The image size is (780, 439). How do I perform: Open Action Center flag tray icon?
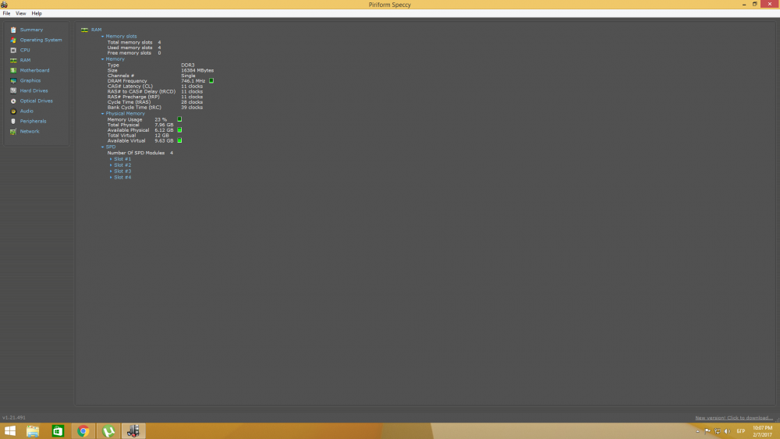tap(707, 431)
